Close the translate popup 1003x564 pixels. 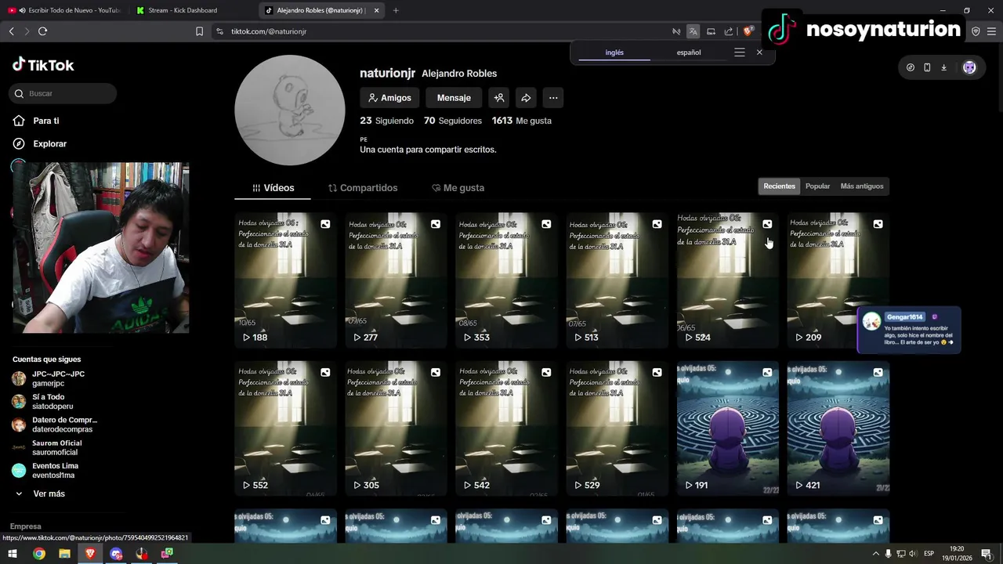click(x=759, y=52)
